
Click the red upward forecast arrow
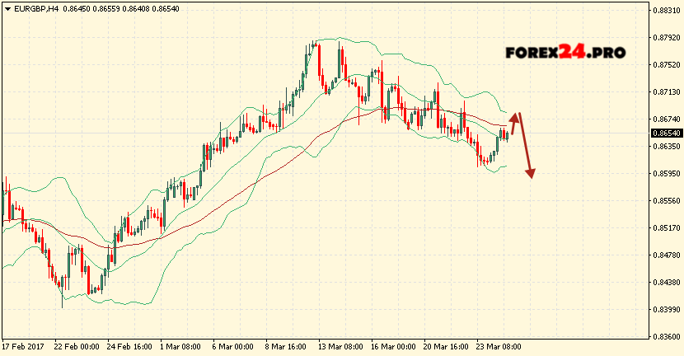(514, 124)
